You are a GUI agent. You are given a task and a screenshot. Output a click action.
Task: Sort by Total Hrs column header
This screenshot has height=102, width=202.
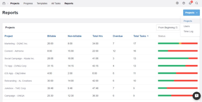(x=97, y=36)
